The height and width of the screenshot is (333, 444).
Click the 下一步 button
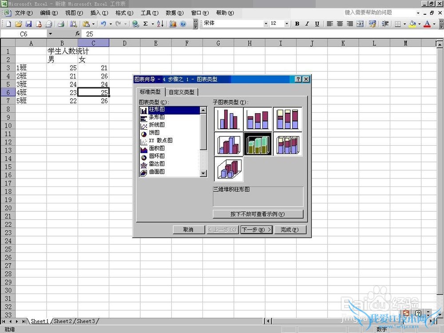[x=256, y=230]
